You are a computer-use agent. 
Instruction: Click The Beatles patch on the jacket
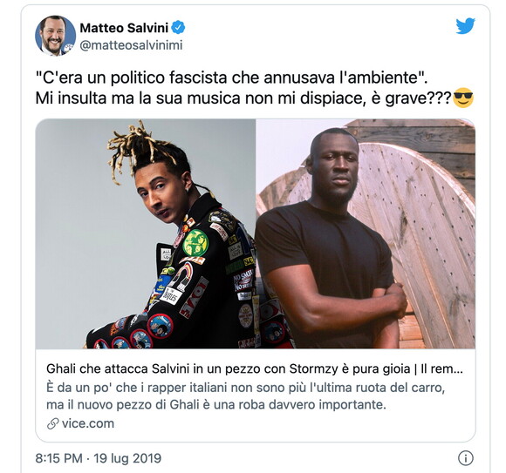(172, 295)
